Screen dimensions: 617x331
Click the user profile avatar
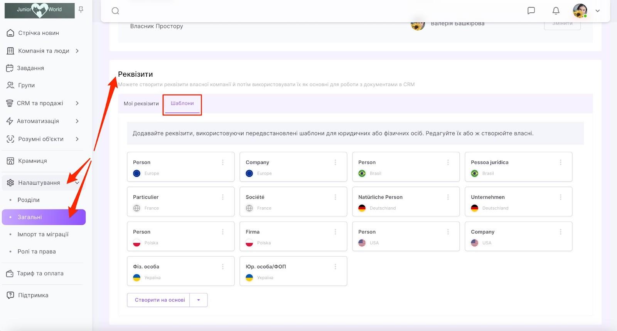click(x=580, y=11)
